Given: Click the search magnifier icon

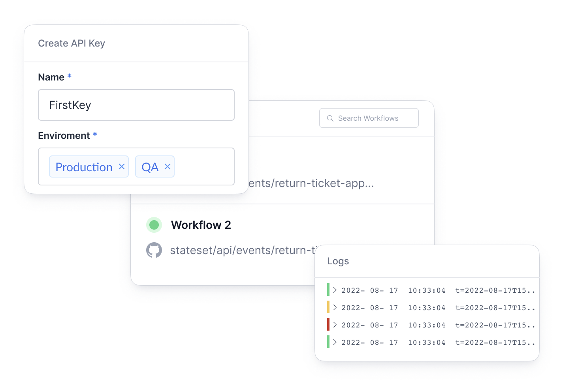Looking at the screenshot, I should (x=330, y=118).
